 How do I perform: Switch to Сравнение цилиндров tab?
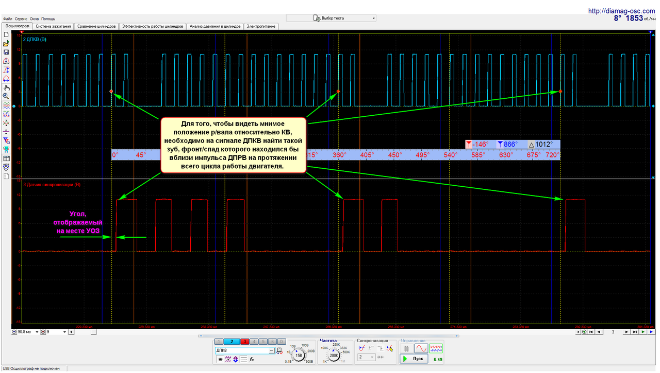tap(96, 26)
